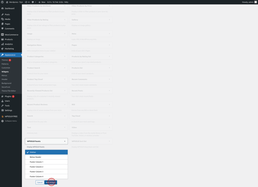Click the Tools wrench icon

pos(3,106)
